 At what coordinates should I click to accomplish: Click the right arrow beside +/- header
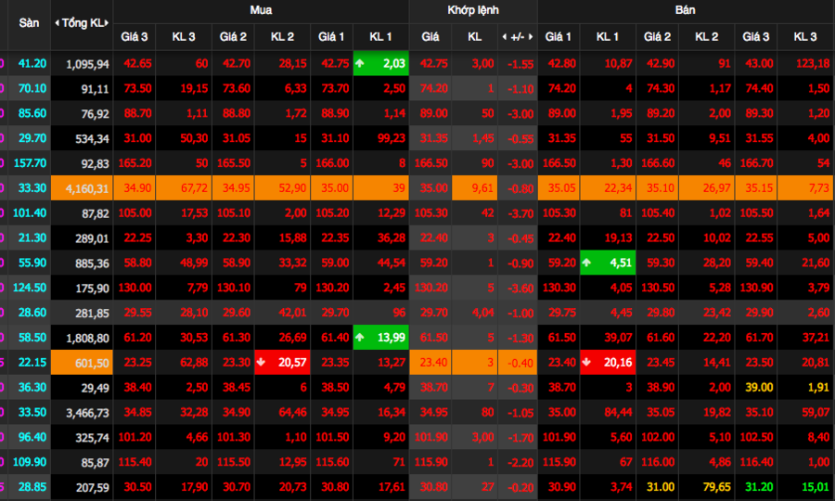tap(530, 37)
